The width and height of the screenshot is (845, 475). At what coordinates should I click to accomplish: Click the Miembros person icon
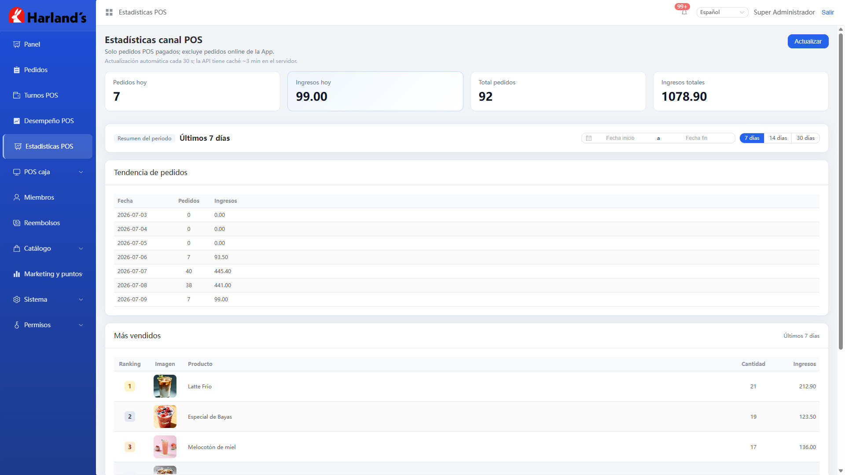point(17,197)
